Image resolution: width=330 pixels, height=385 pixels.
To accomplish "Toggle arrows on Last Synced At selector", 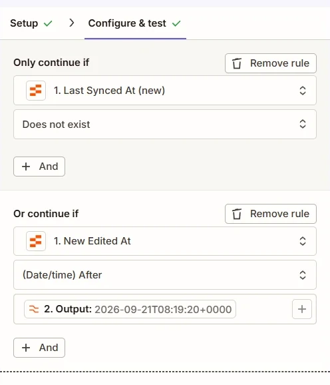I will pyautogui.click(x=303, y=91).
